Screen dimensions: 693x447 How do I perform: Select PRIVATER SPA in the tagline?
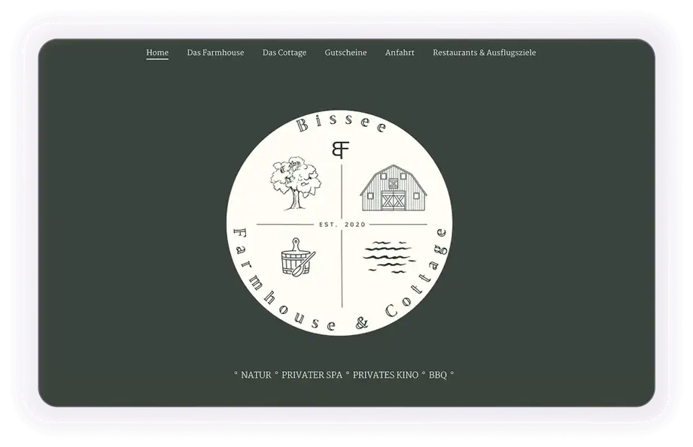tap(312, 374)
